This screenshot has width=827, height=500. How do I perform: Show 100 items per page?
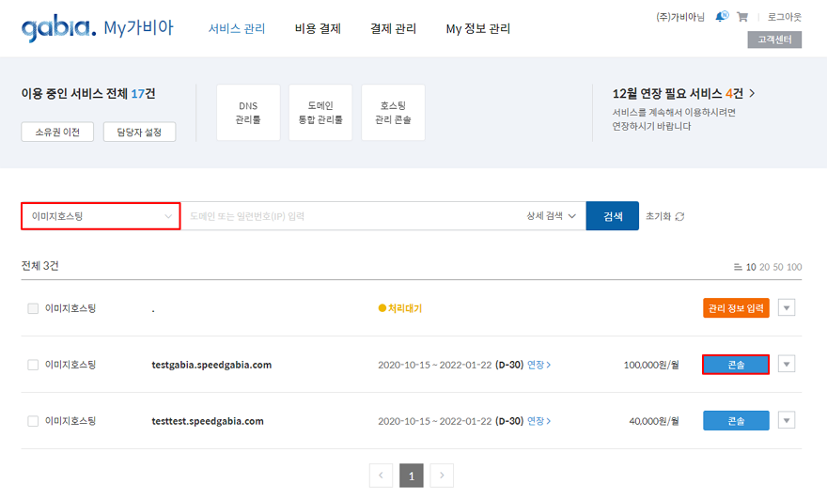(794, 268)
